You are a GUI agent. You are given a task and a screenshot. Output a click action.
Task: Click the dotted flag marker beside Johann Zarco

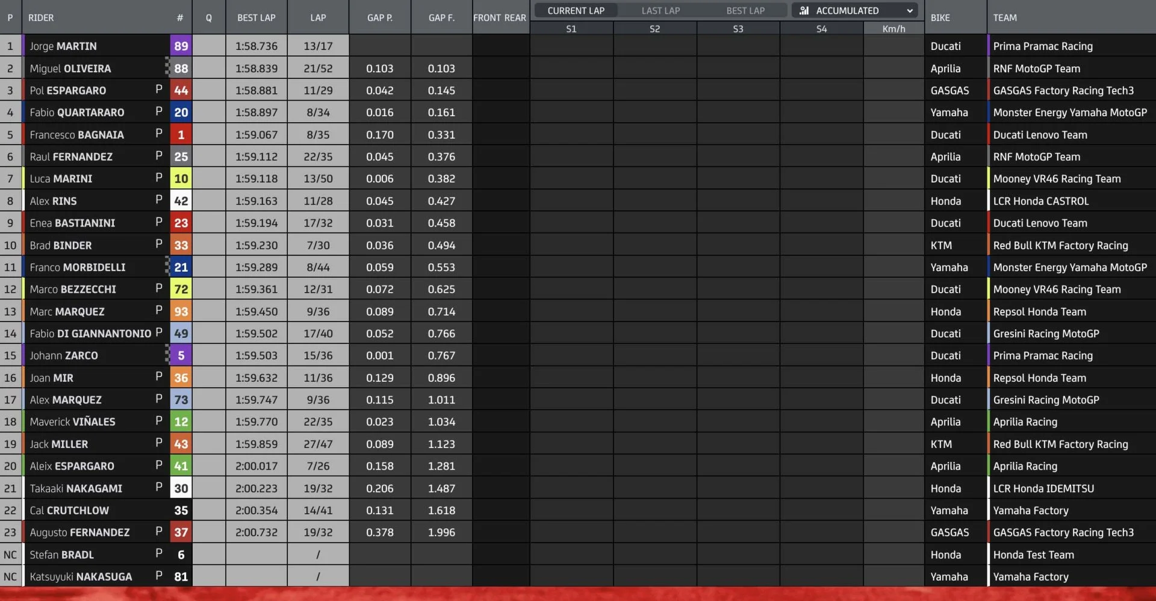[x=167, y=355]
